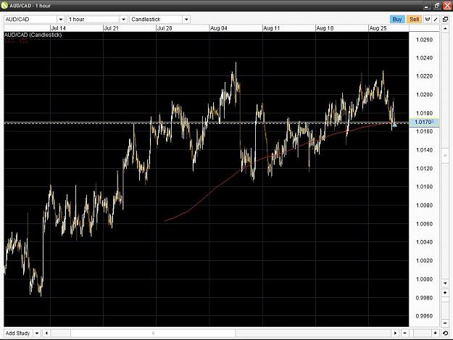This screenshot has height=340, width=453.
Task: Restore down the AUD/CAD chart window
Action: tap(437, 6)
